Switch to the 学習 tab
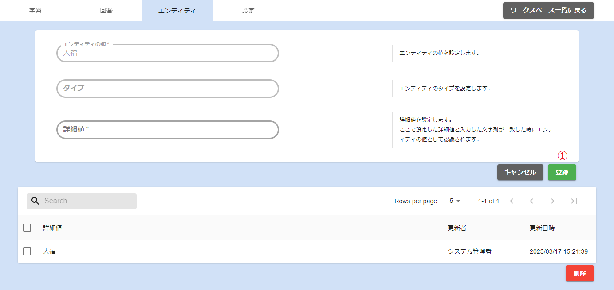 click(35, 11)
